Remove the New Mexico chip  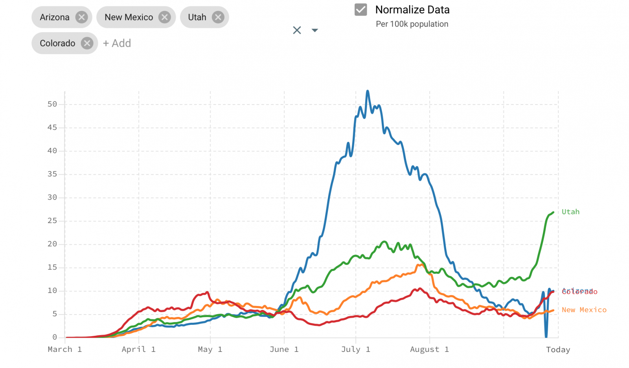click(x=165, y=17)
